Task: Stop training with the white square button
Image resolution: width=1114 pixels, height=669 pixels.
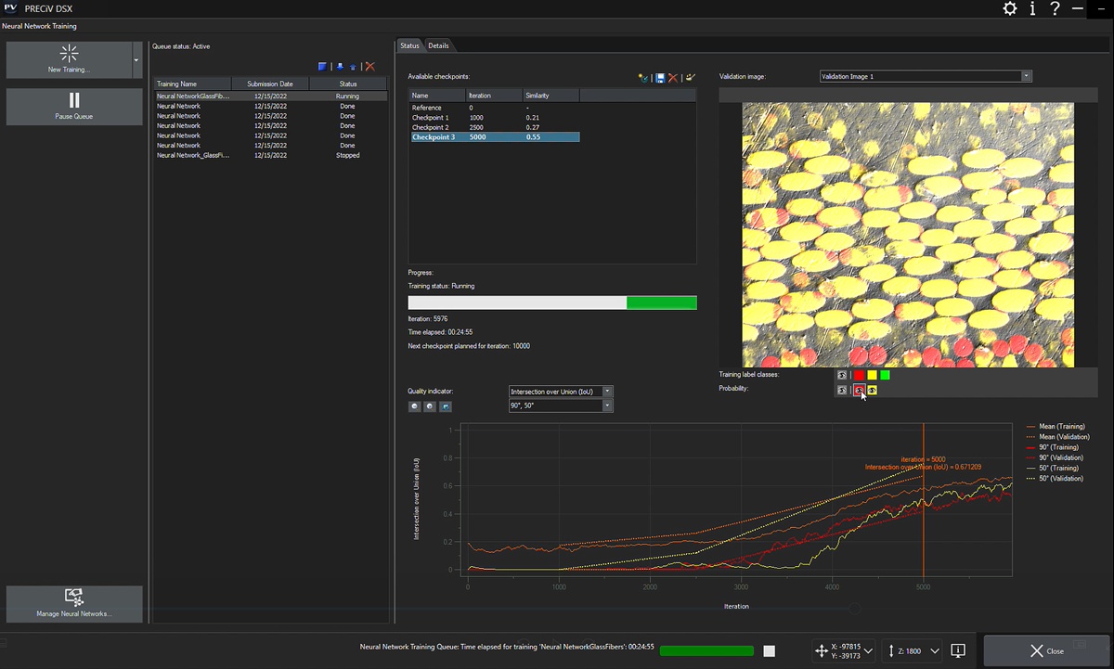Action: tap(769, 651)
